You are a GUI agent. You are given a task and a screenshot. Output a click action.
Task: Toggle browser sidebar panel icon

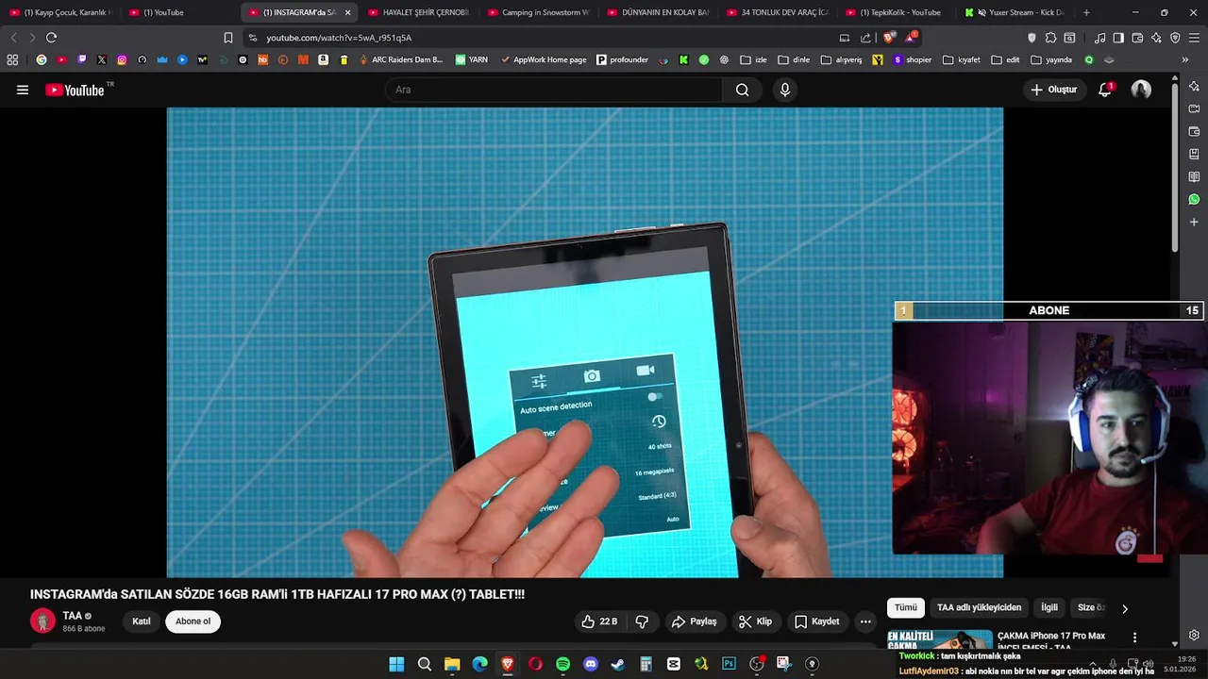[x=1118, y=38]
